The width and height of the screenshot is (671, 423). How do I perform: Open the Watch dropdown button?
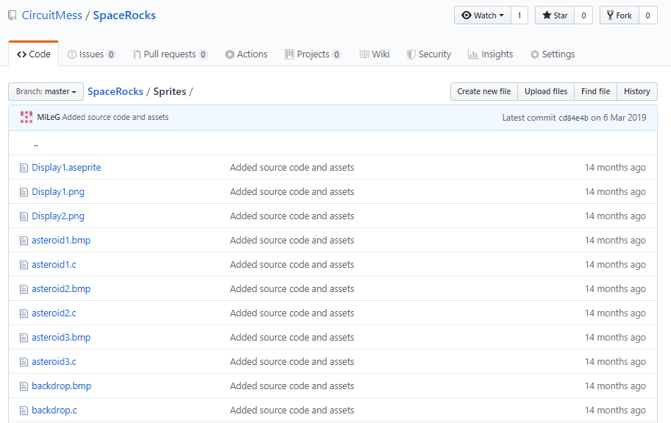pos(483,15)
